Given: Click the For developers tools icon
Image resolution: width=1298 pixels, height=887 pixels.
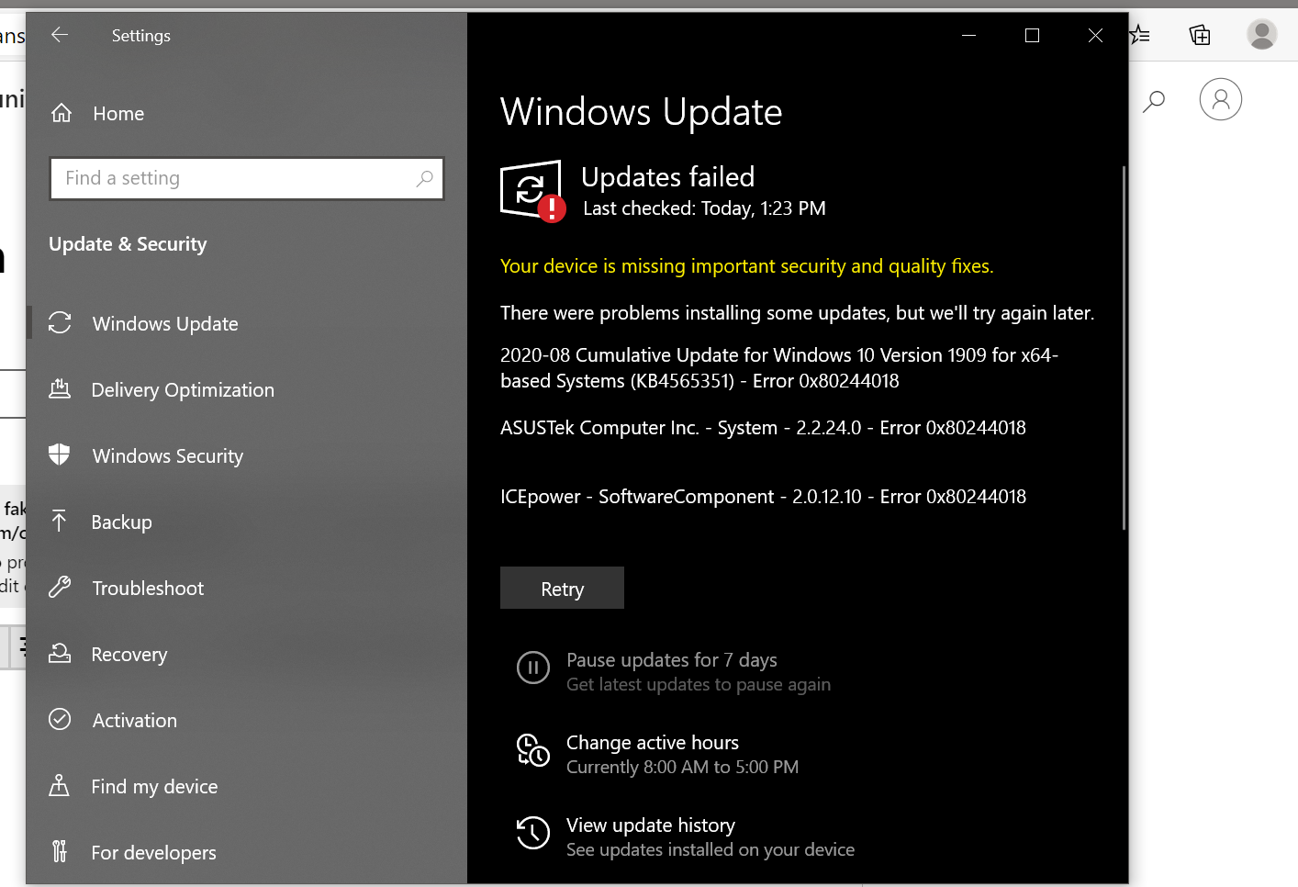Looking at the screenshot, I should click(60, 851).
